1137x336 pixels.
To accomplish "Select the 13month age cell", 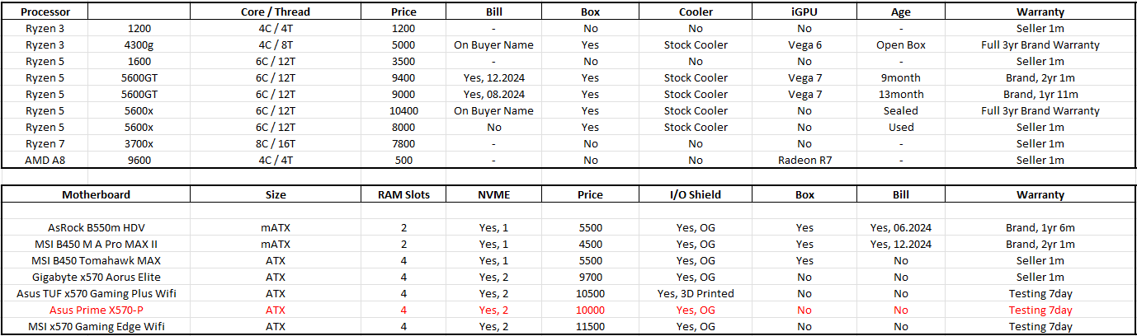I will 900,95.
